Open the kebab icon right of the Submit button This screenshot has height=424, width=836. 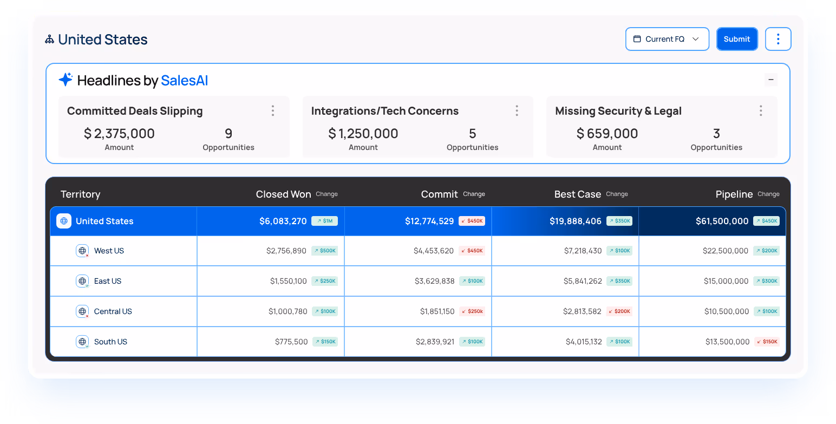tap(778, 38)
